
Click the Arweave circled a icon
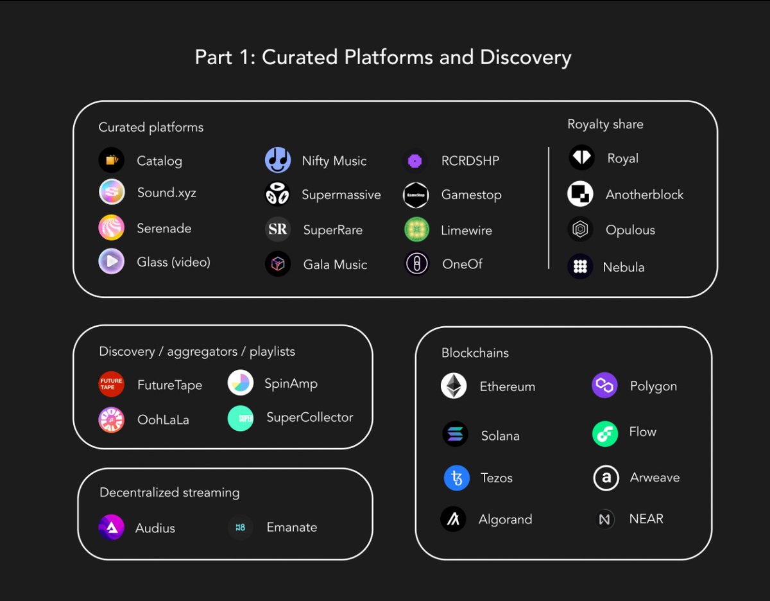point(606,478)
